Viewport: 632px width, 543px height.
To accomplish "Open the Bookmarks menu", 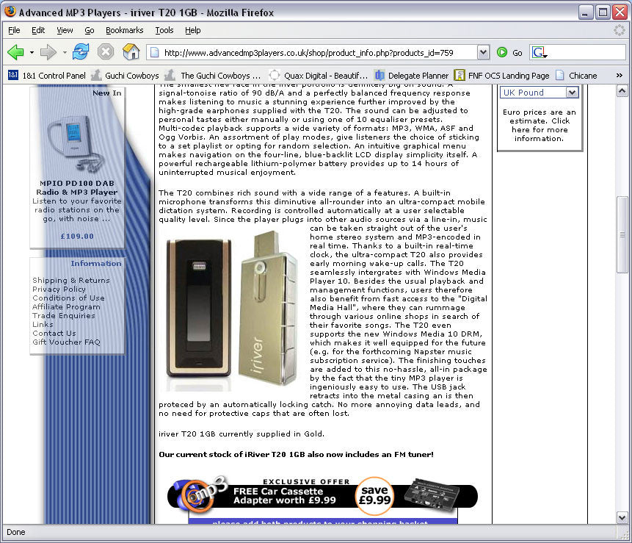I will point(124,30).
